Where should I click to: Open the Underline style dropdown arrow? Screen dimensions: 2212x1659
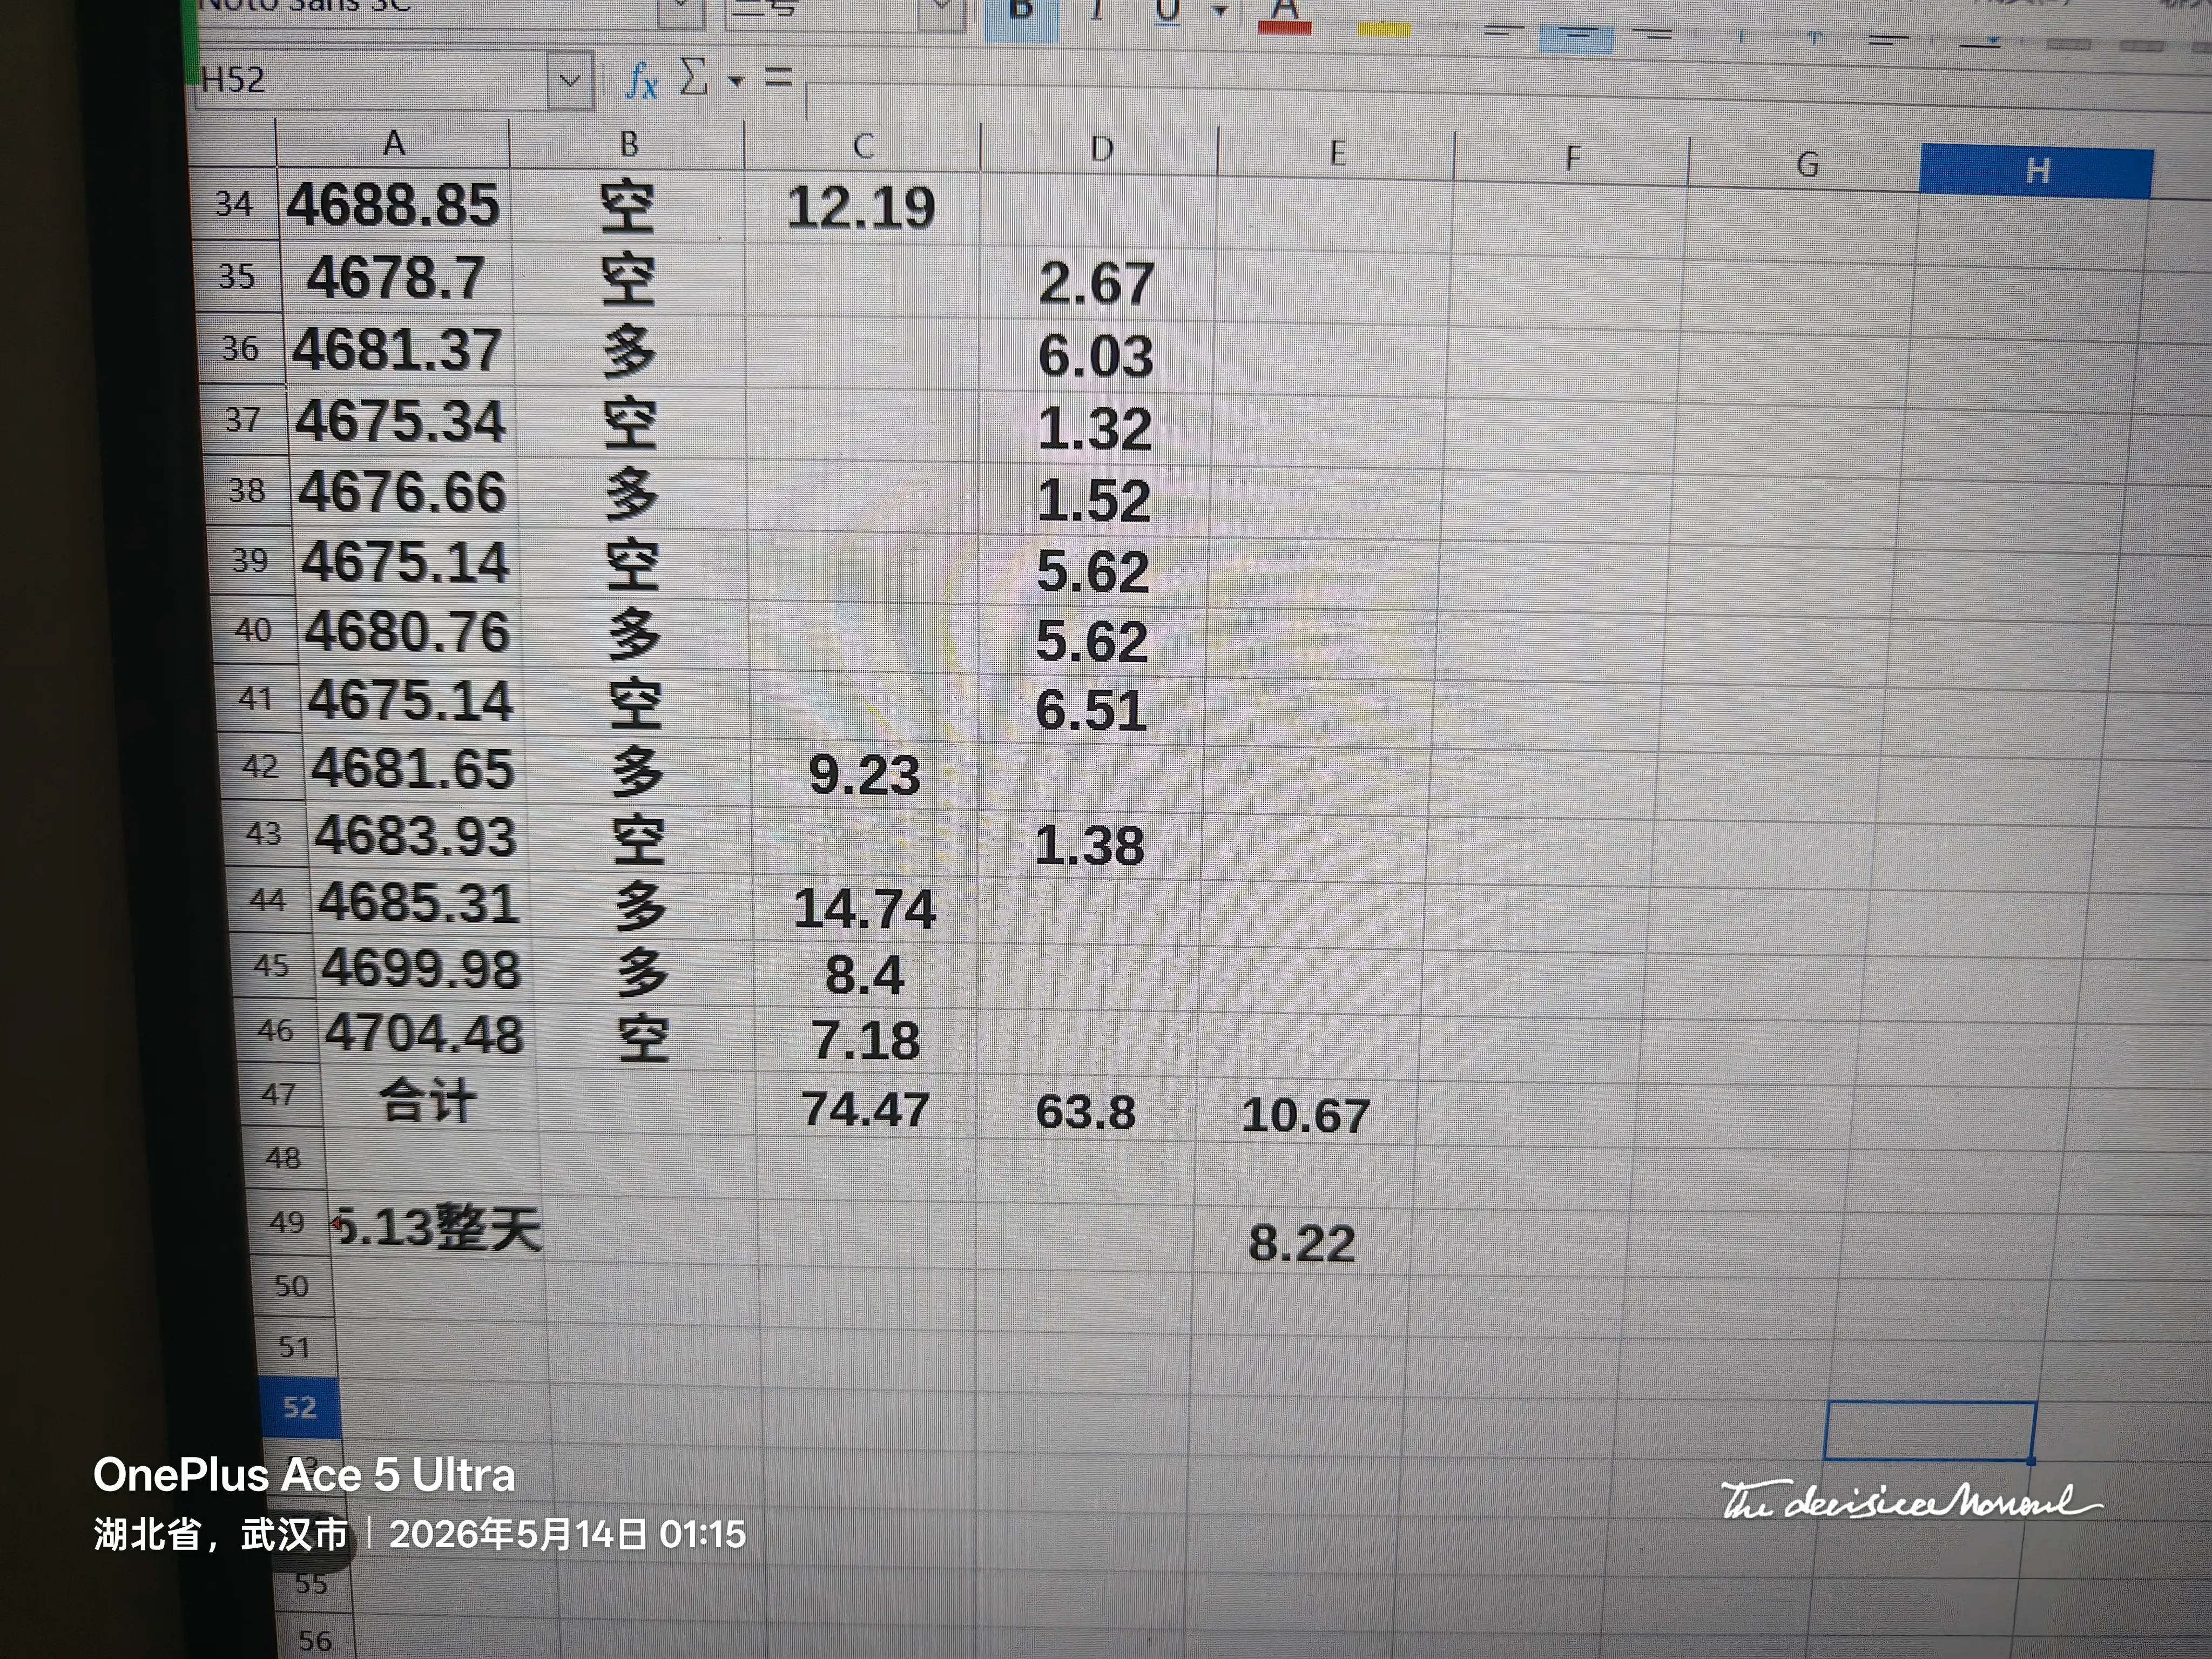[x=1220, y=12]
